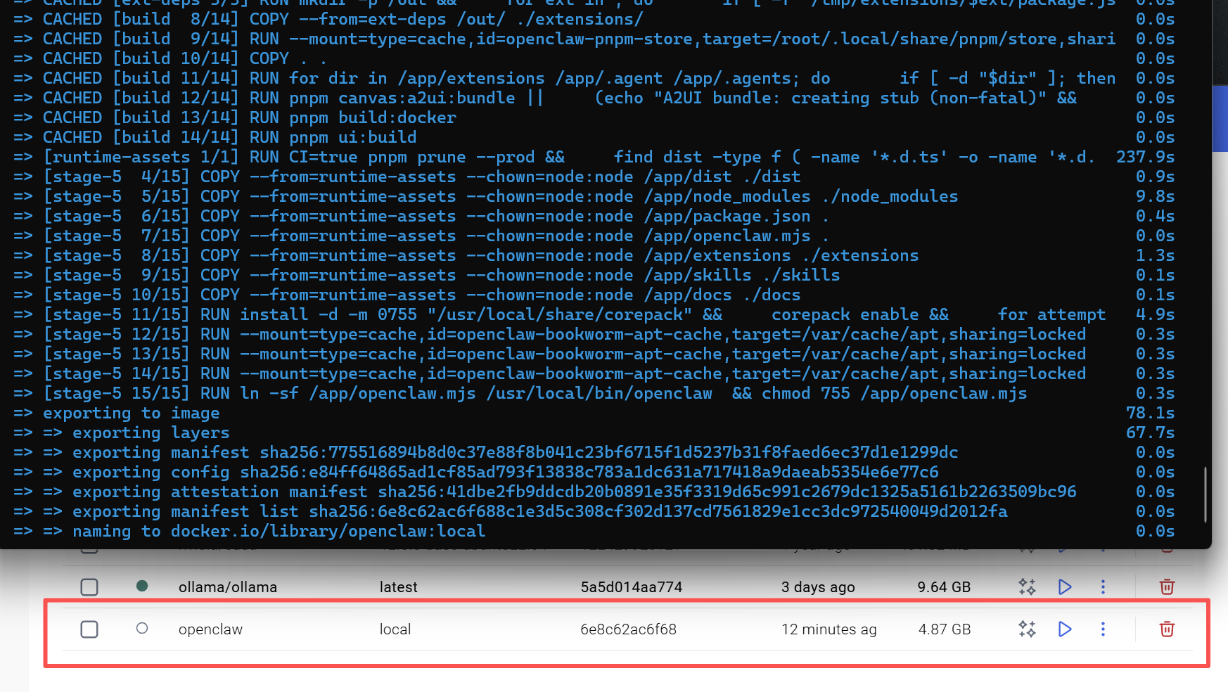The image size is (1228, 692).
Task: Open the three-dot actions menu for openclaw
Action: coord(1103,629)
